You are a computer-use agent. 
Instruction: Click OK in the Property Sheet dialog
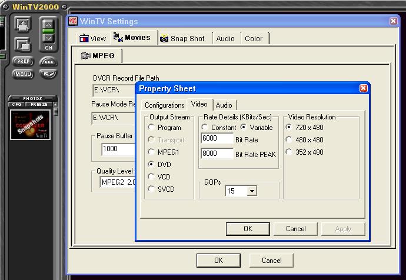(x=248, y=229)
